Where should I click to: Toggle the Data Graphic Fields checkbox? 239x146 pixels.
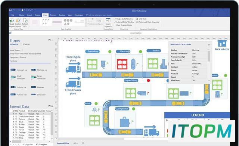click(x=115, y=25)
